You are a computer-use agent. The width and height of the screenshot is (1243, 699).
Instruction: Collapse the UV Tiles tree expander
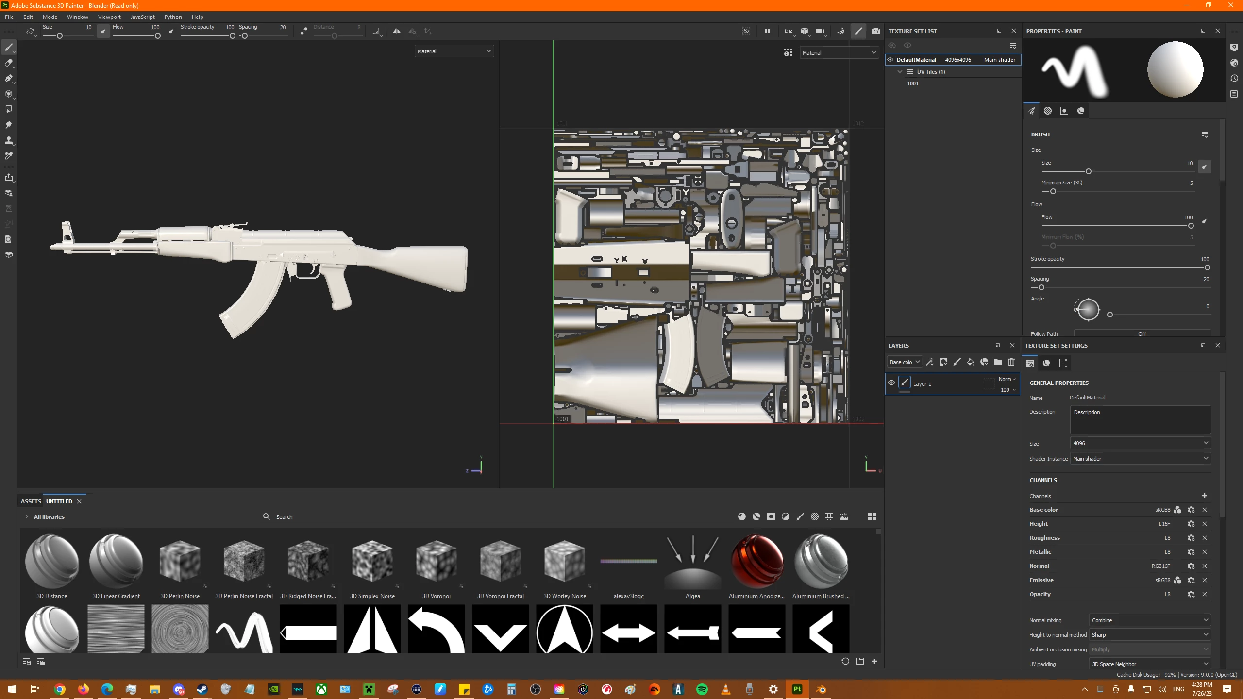pyautogui.click(x=900, y=72)
